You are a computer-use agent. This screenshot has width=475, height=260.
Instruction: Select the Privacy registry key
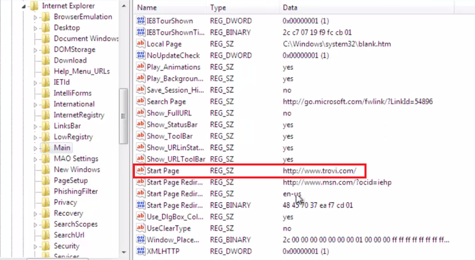65,202
